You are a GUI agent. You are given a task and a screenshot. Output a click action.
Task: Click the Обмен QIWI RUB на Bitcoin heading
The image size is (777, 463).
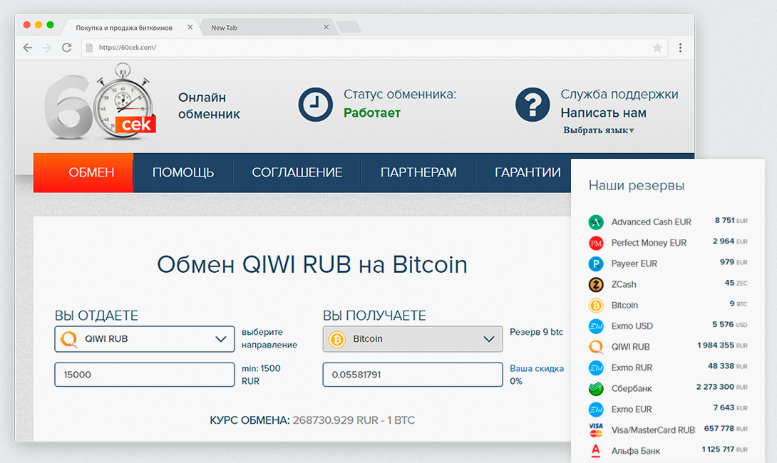[312, 264]
